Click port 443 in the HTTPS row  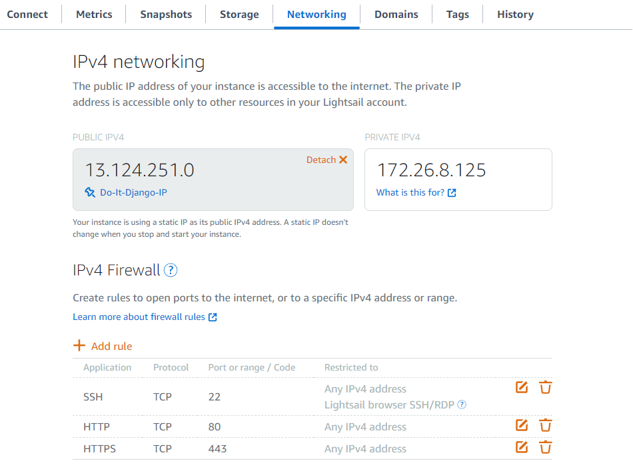coord(218,448)
